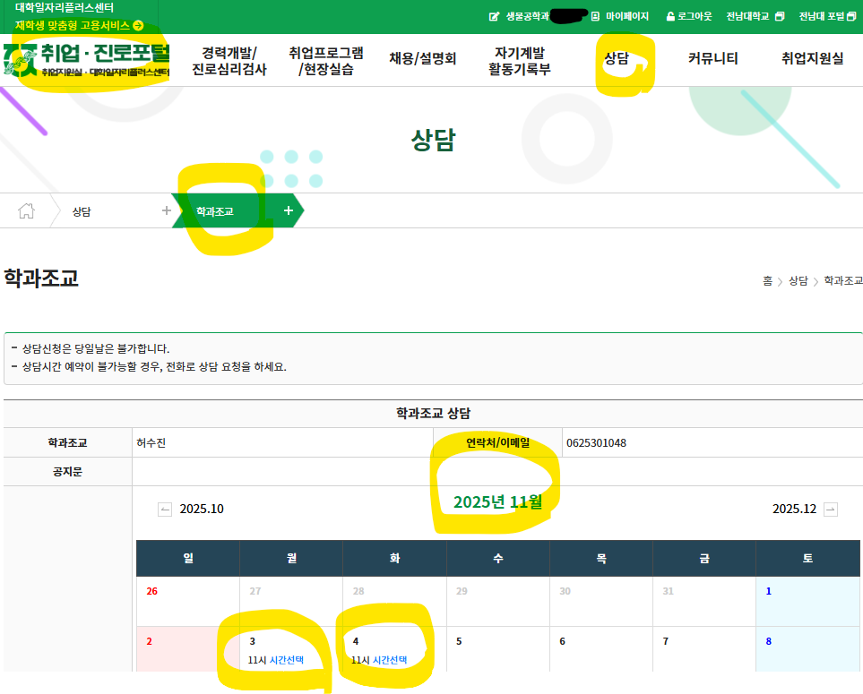Open the 취업프로그램/현장실습 menu
The image size is (863, 694).
325,60
